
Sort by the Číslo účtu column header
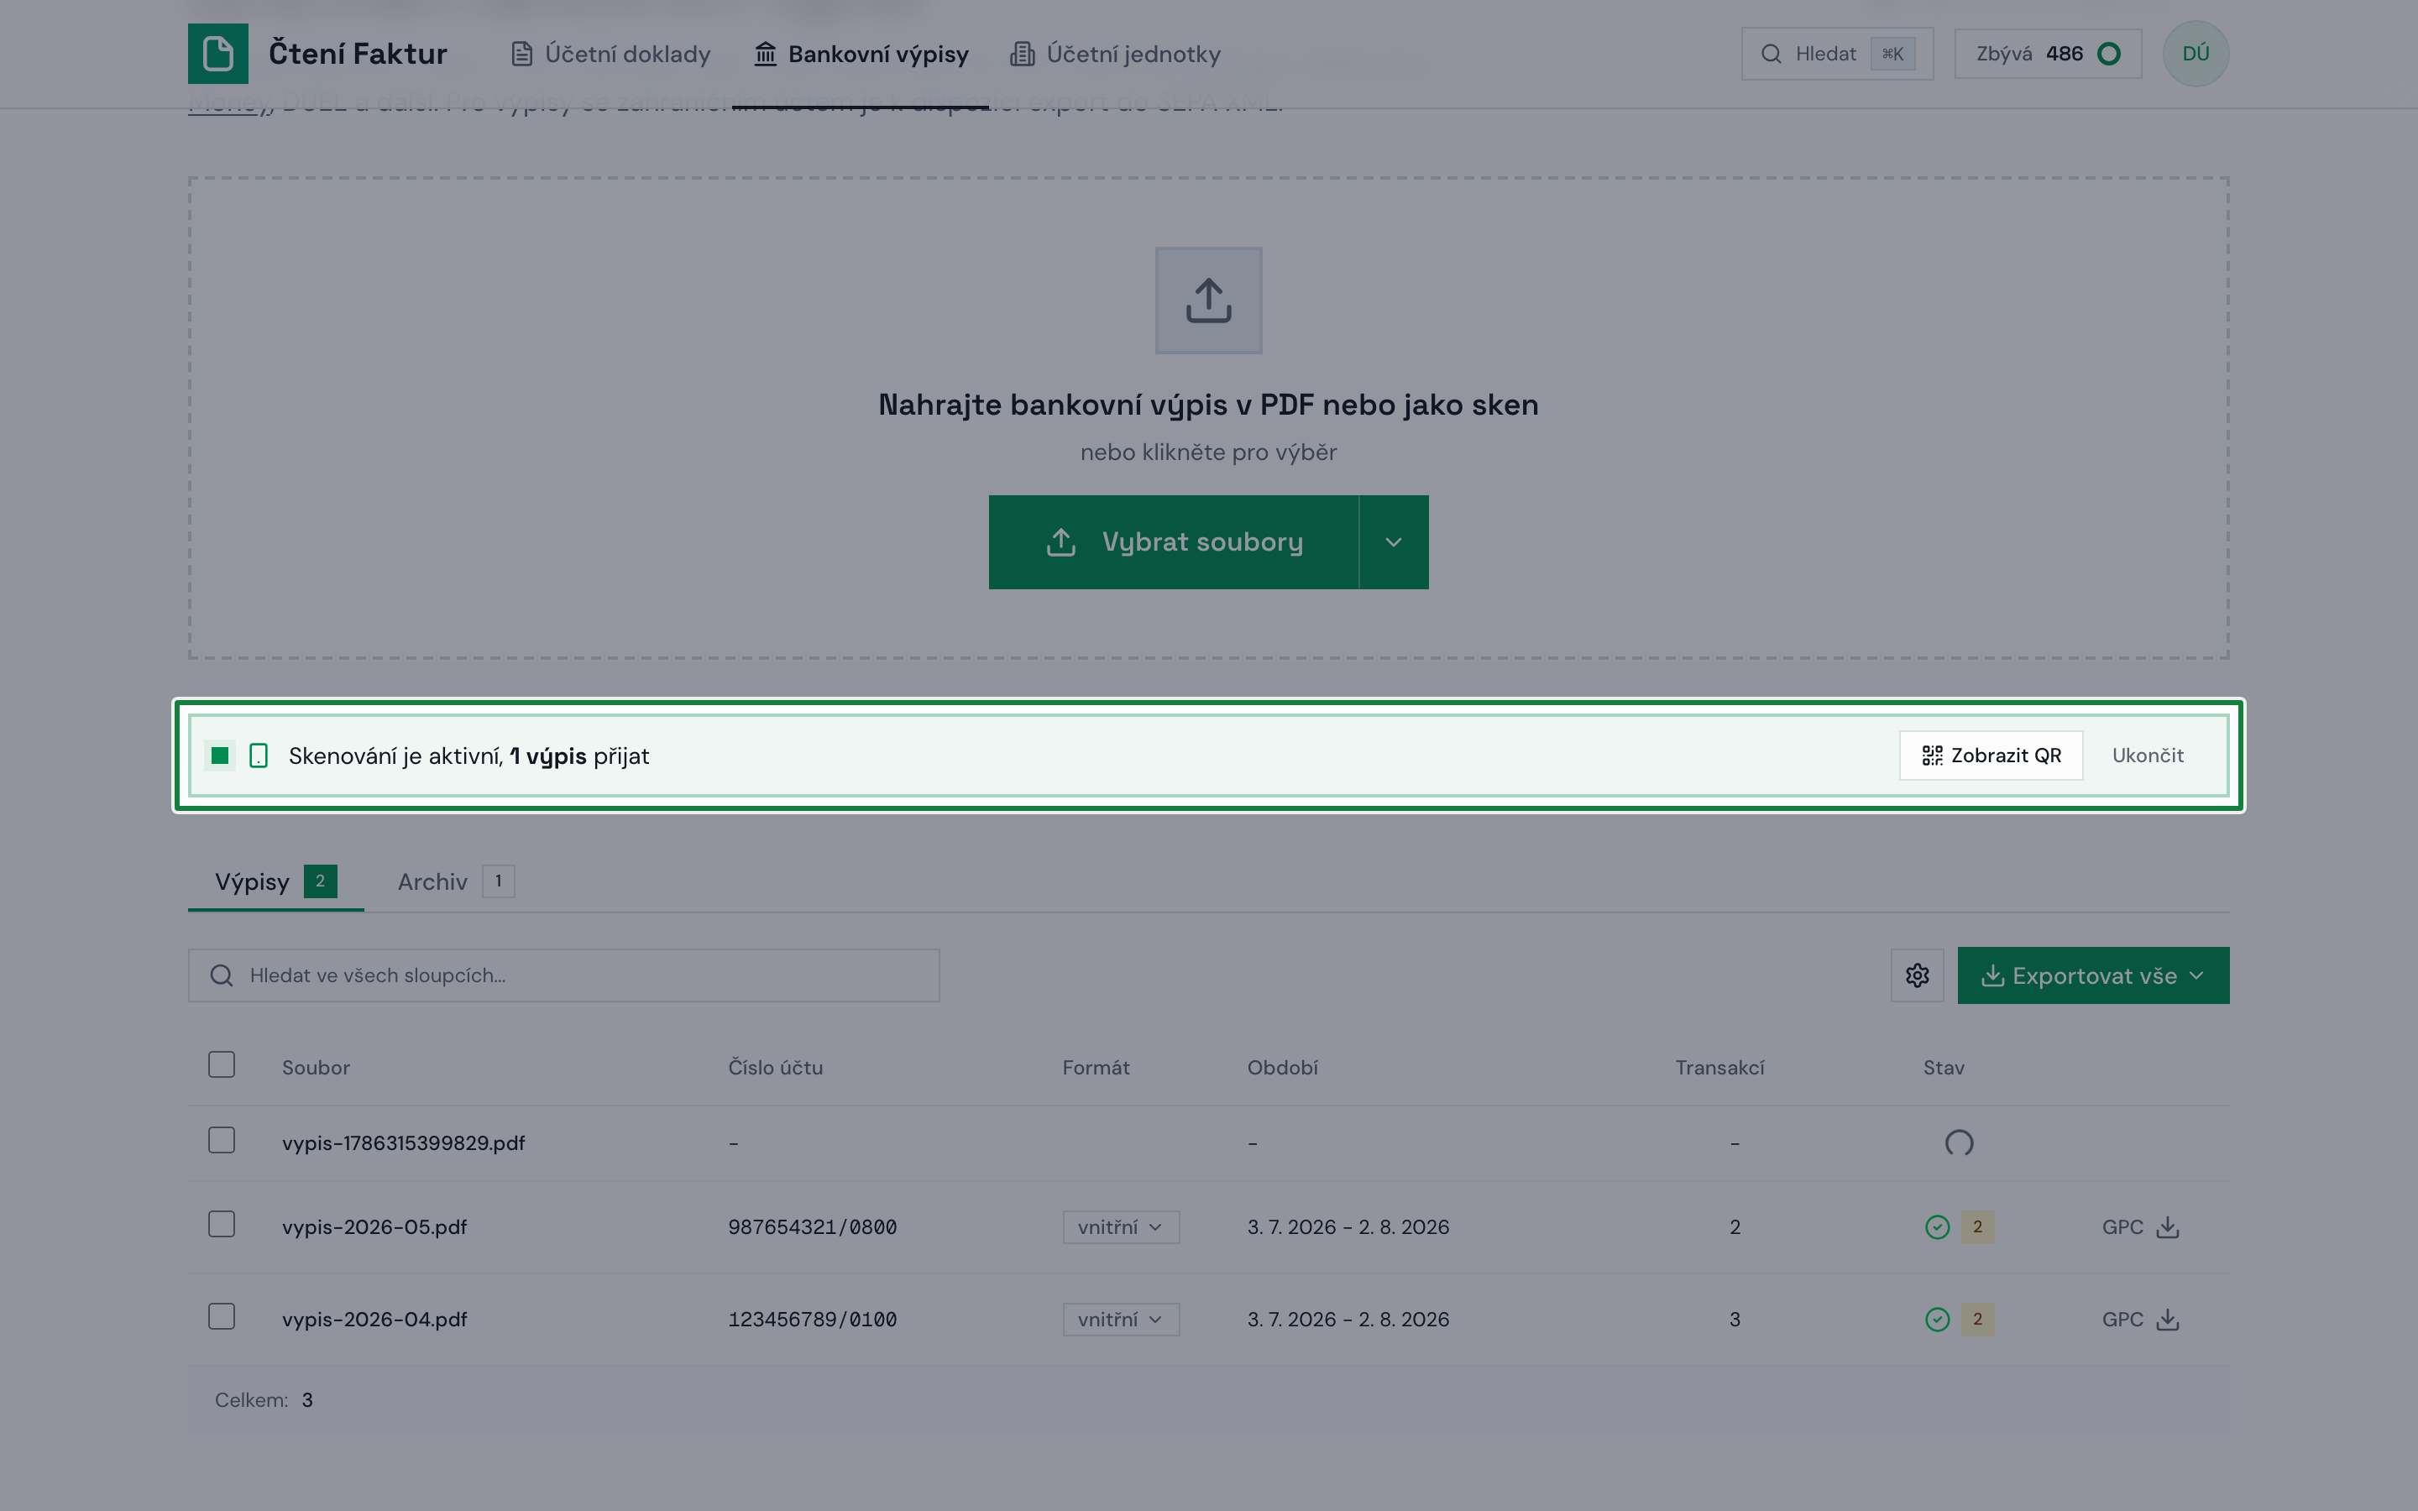(x=776, y=1067)
